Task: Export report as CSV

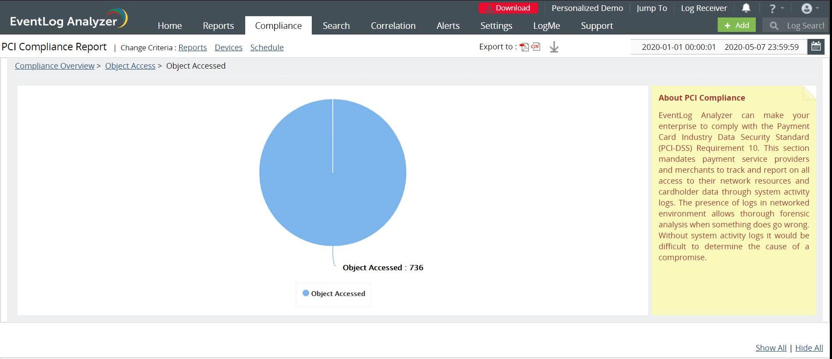Action: pos(536,47)
